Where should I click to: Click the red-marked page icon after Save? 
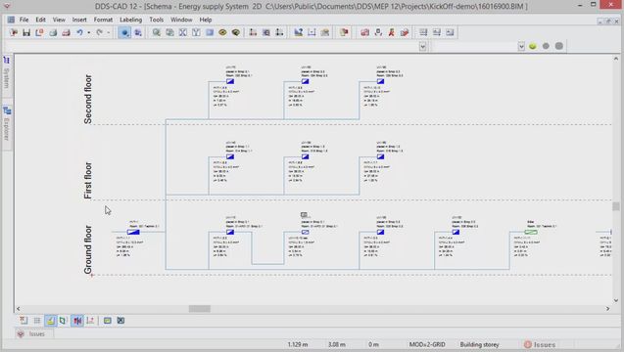pyautogui.click(x=39, y=32)
